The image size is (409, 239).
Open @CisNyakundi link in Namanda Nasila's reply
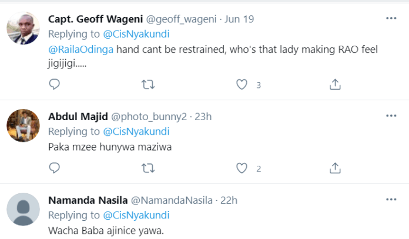click(136, 215)
